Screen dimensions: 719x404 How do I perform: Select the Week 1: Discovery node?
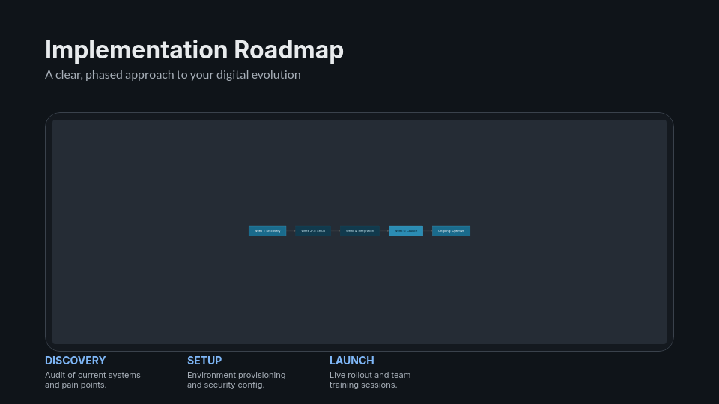click(x=267, y=231)
